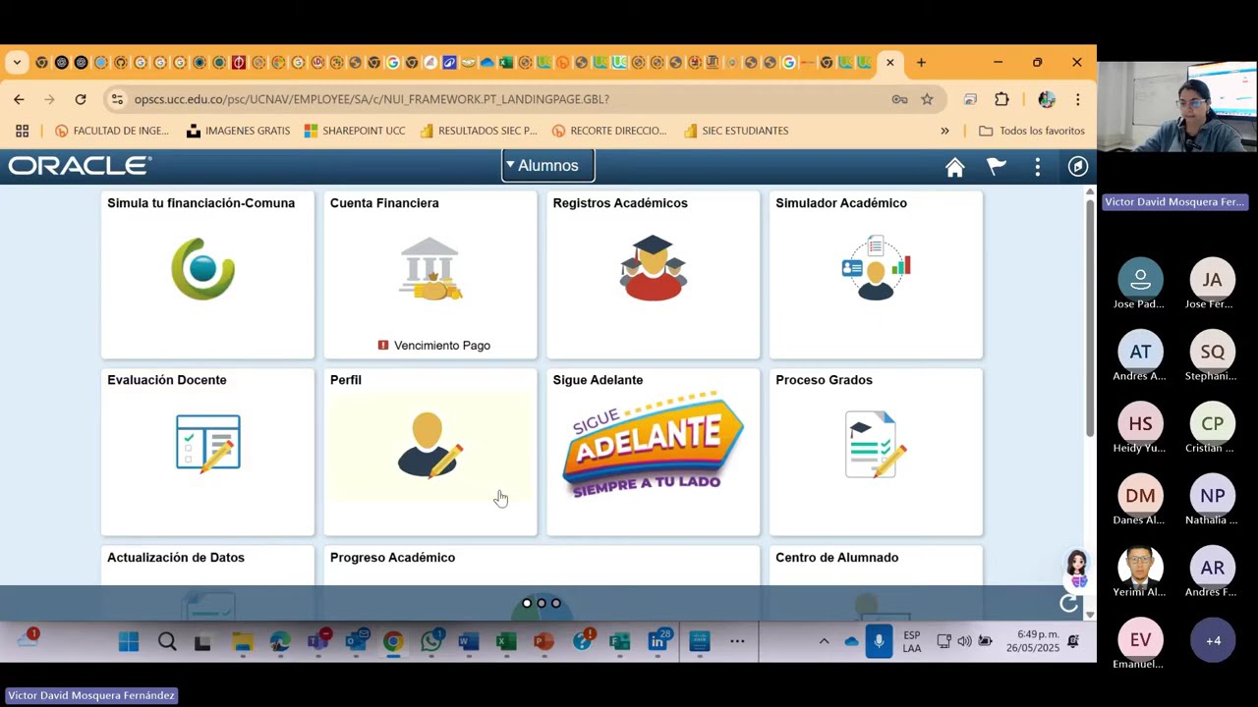1258x707 pixels.
Task: Open the Cuenta Financiera bank icon
Action: point(430,268)
